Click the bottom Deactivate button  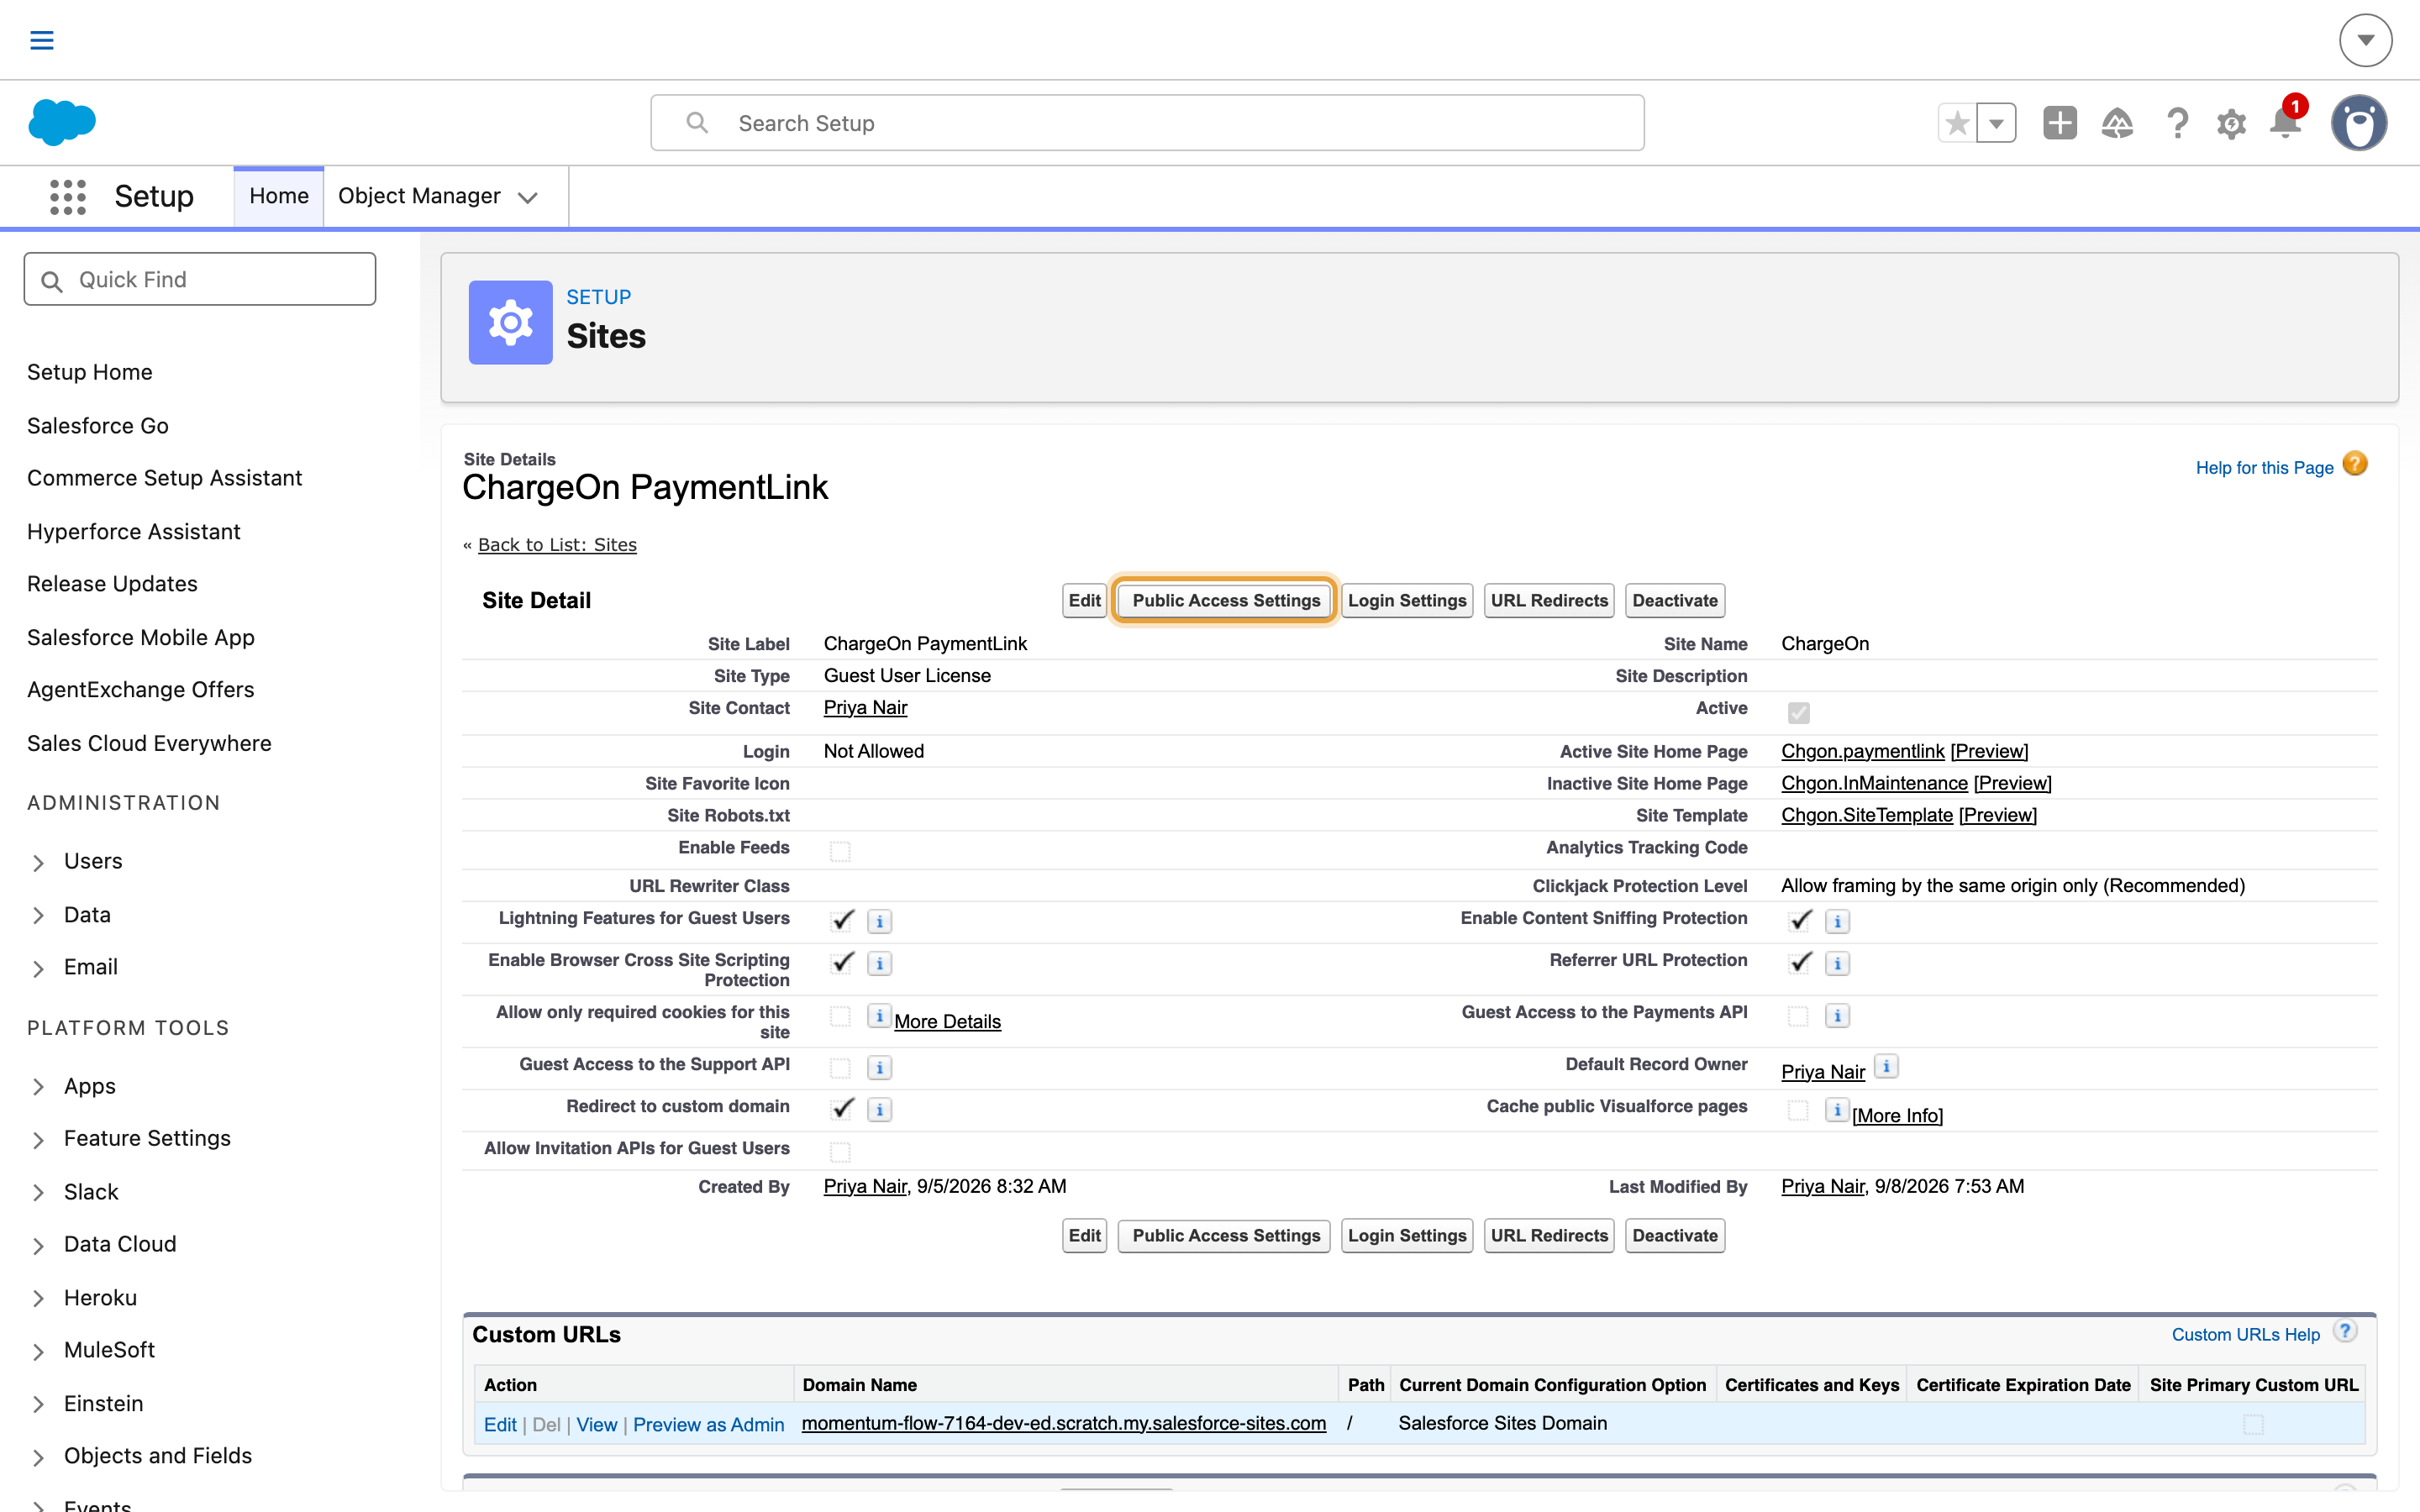click(1675, 1235)
